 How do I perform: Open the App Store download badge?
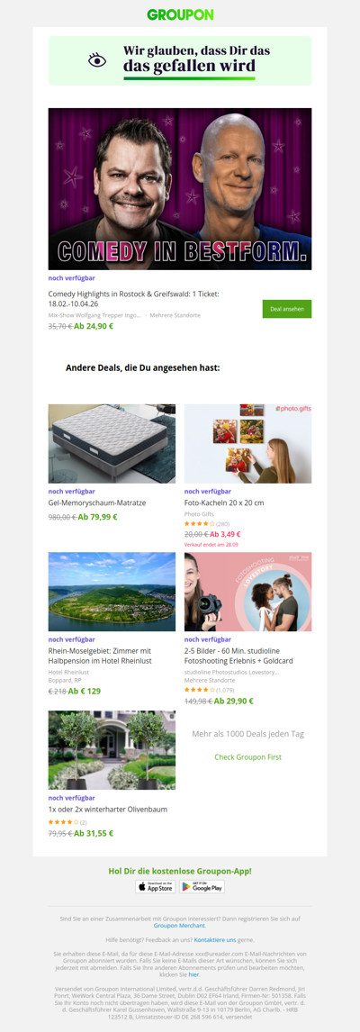156,886
